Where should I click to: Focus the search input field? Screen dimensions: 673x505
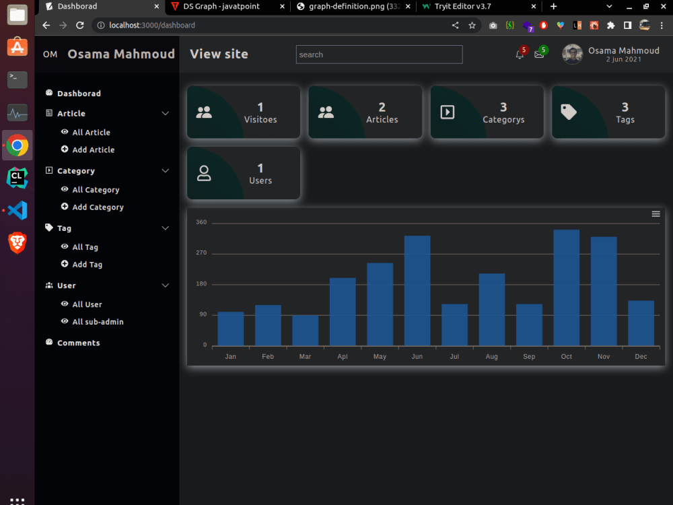click(x=379, y=55)
